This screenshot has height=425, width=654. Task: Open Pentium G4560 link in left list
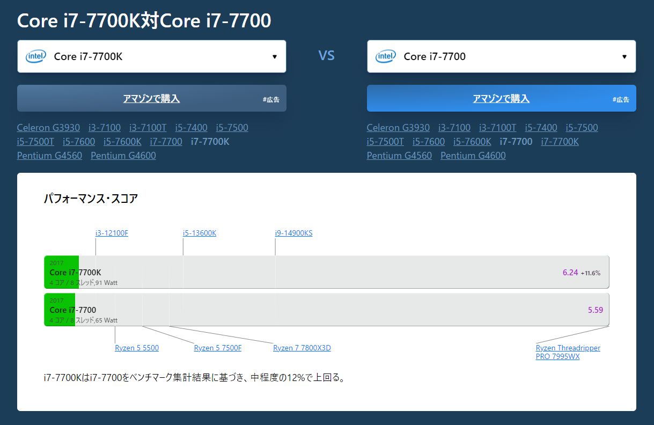pos(50,156)
